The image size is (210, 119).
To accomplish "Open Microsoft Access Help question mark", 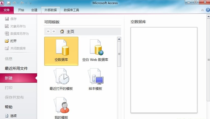I will coord(208,10).
